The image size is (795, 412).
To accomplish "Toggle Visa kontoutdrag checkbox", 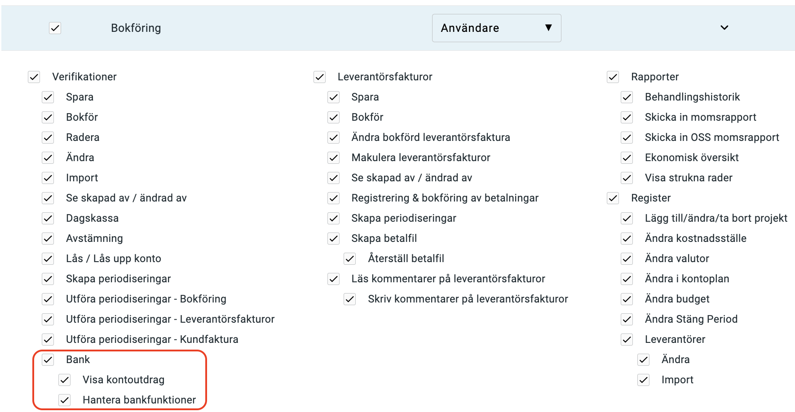I will 64,380.
